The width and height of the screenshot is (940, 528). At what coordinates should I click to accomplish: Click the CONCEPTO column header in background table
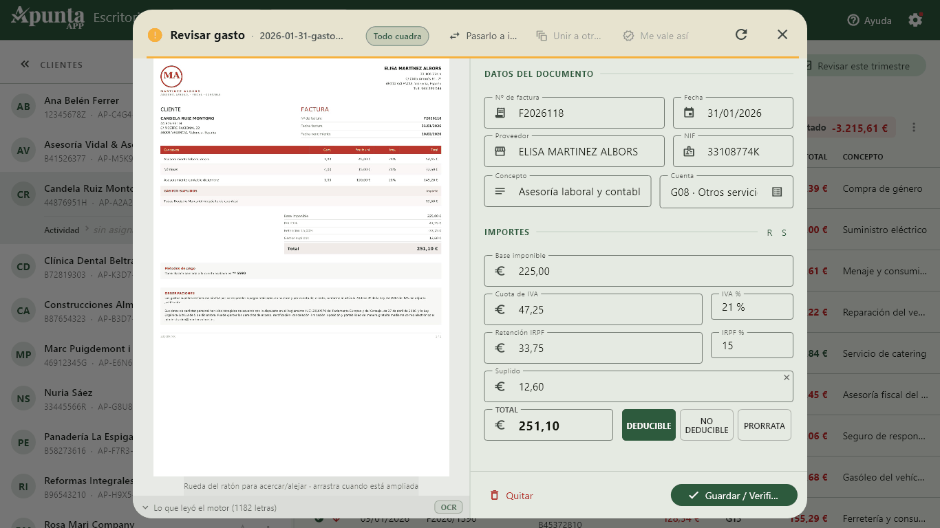[x=863, y=157]
